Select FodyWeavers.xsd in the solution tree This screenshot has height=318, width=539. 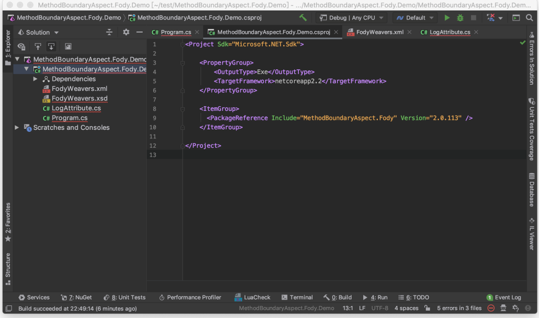[79, 98]
